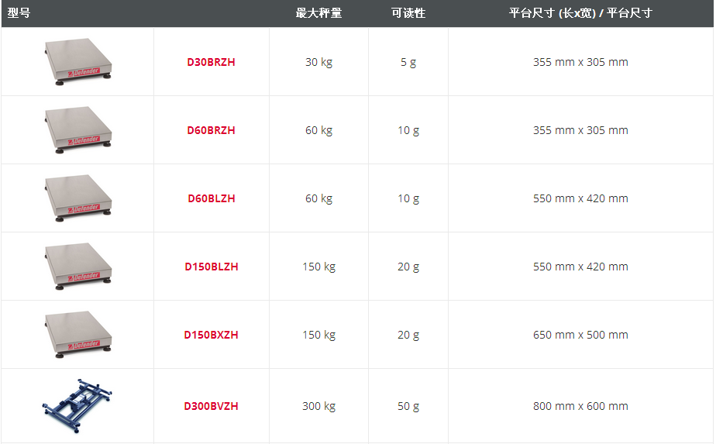716x444 pixels.
Task: Select the D150BLZH scale thumbnail
Action: click(77, 266)
